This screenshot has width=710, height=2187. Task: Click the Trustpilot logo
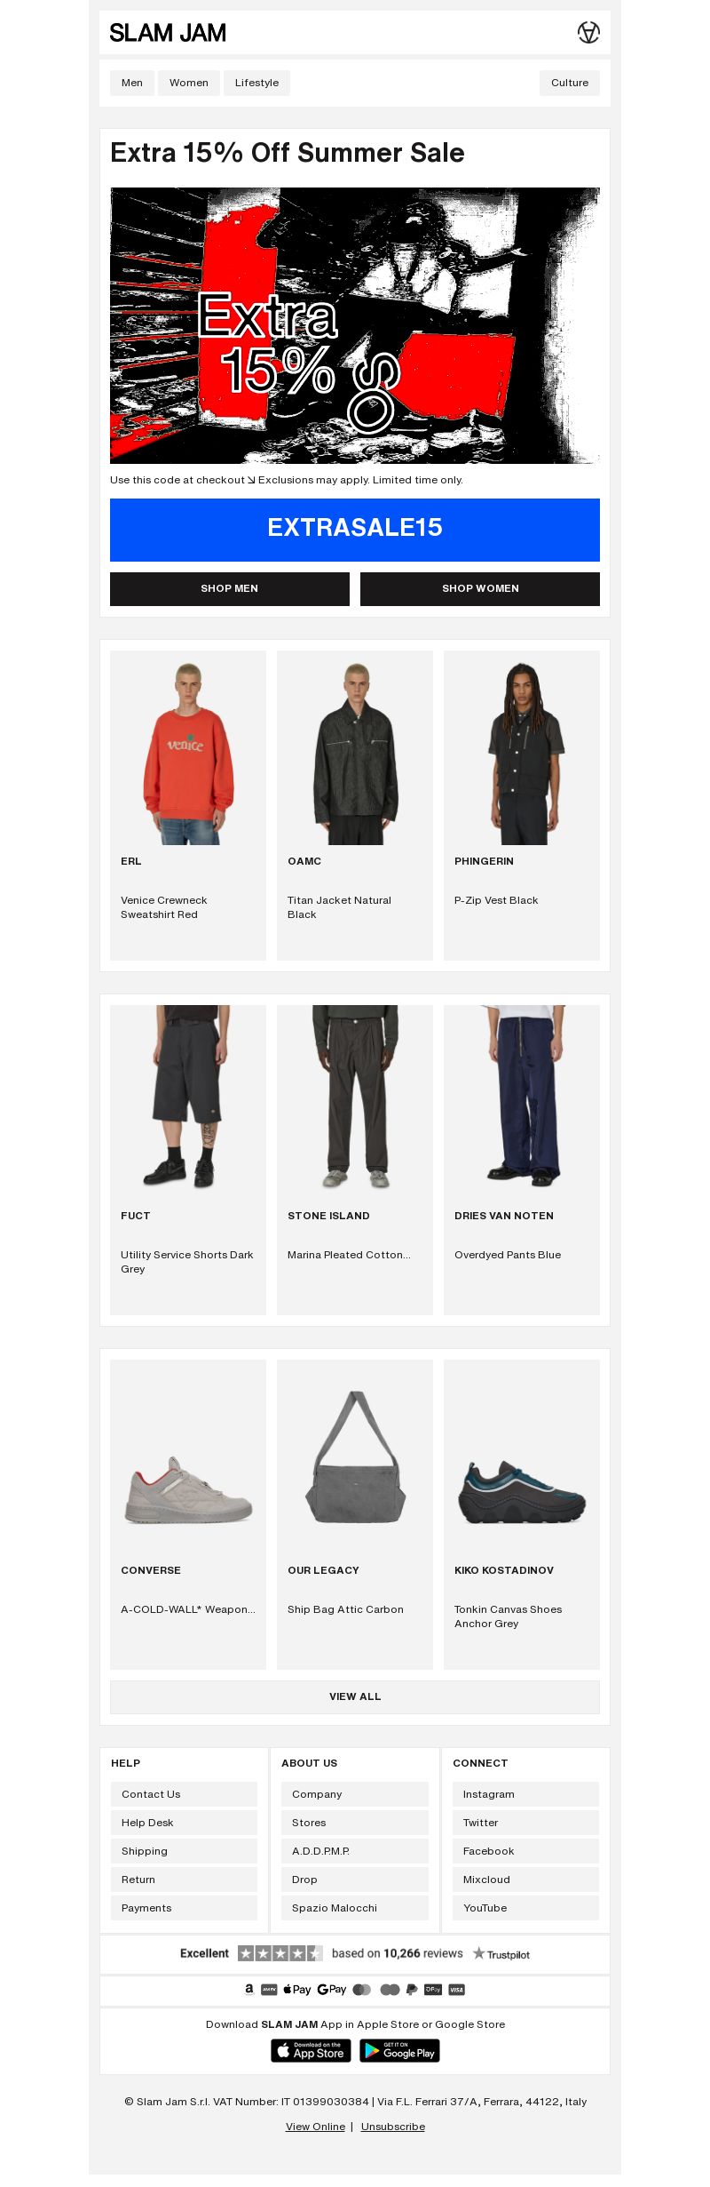(501, 1954)
